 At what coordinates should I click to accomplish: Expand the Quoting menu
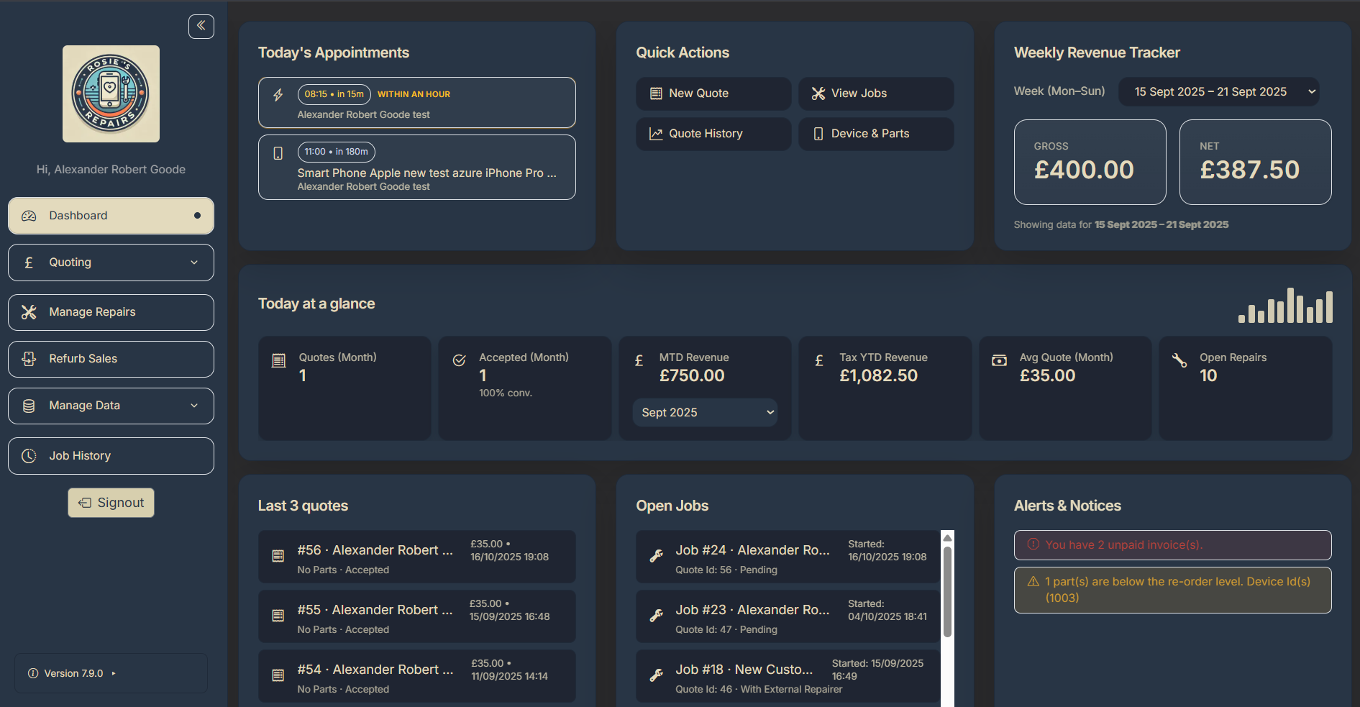[x=111, y=263]
